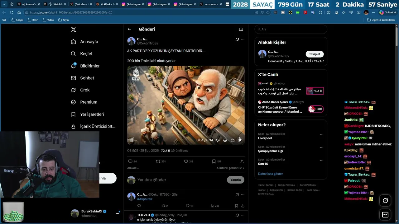Image resolution: width=399 pixels, height=224 pixels.
Task: Click Sohbet et Copilot button
Action: pyautogui.click(x=388, y=12)
